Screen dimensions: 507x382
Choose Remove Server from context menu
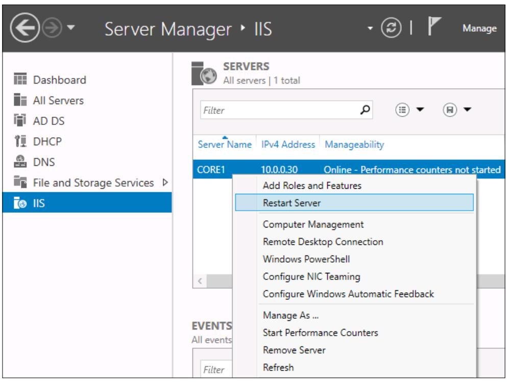tap(354, 350)
